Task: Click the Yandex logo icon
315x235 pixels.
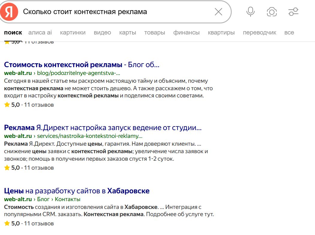Action: 9,12
